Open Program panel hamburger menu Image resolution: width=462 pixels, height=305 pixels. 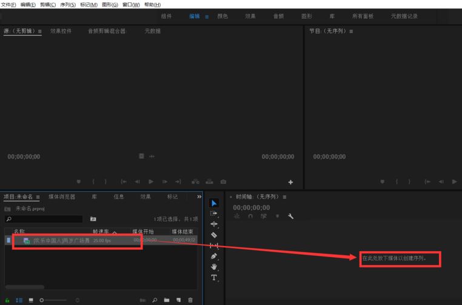(351, 32)
